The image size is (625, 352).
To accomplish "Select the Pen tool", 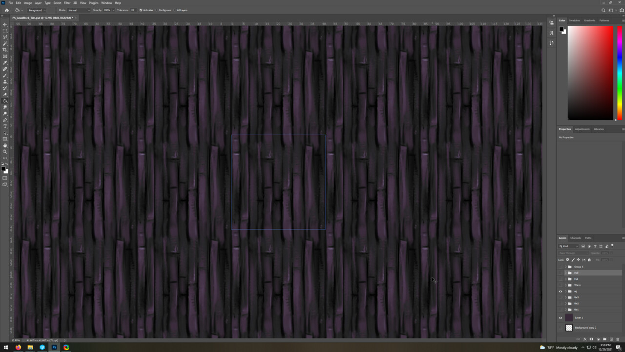I will 5,120.
